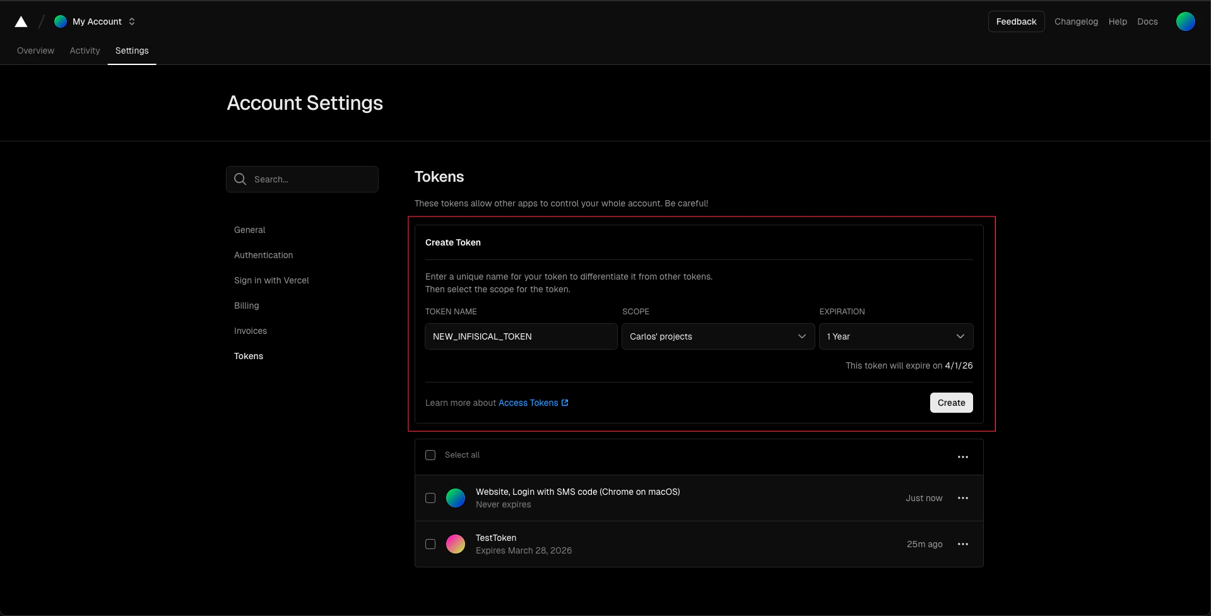Viewport: 1211px width, 616px height.
Task: Open the Docs link
Action: [x=1147, y=21]
